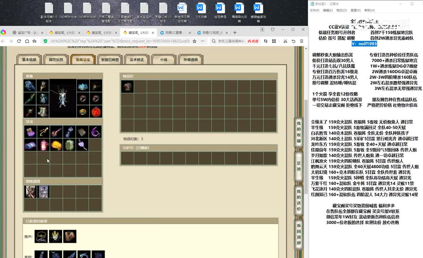Open 我的收藏 in the side panel
The height and width of the screenshot is (258, 423).
tap(299, 132)
